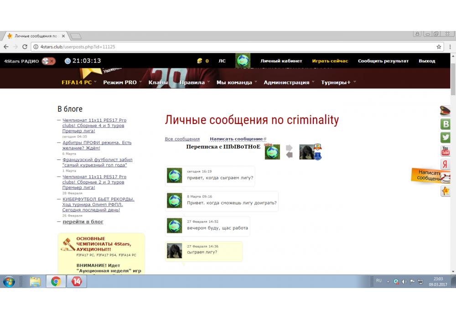Expand the Турниры+ dropdown menu
This screenshot has width=456, height=319.
click(338, 82)
